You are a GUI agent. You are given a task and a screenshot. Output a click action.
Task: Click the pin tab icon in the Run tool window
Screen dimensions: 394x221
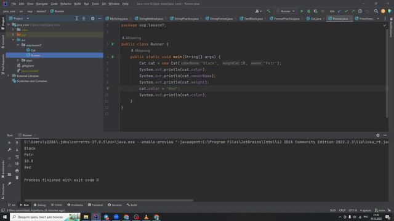[x=9, y=184]
